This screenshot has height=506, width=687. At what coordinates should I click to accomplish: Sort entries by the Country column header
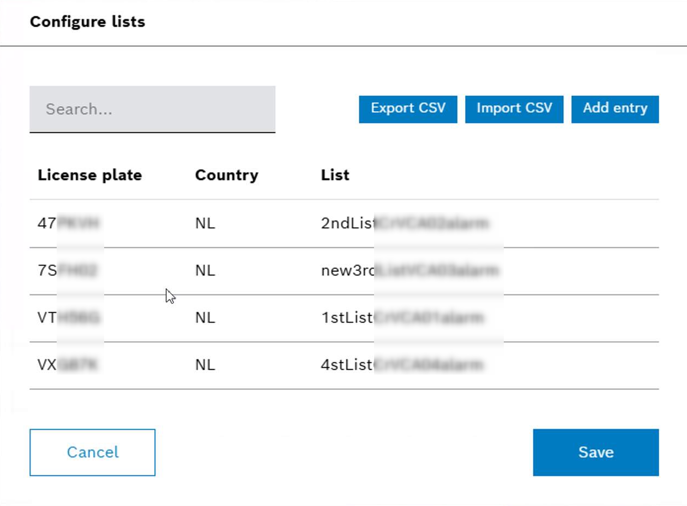[x=226, y=175]
